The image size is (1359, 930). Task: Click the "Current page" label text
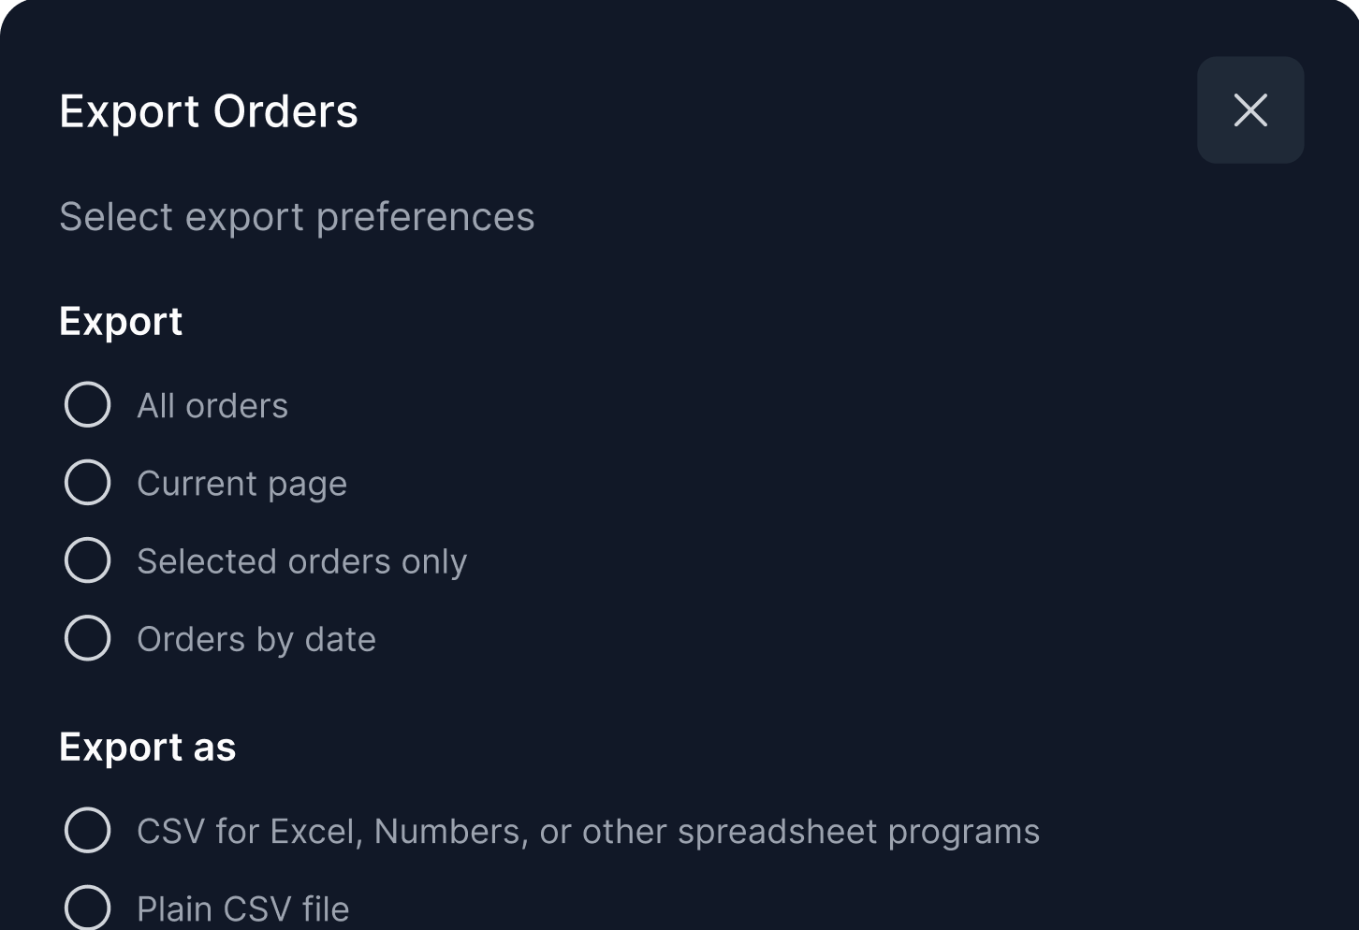click(241, 484)
